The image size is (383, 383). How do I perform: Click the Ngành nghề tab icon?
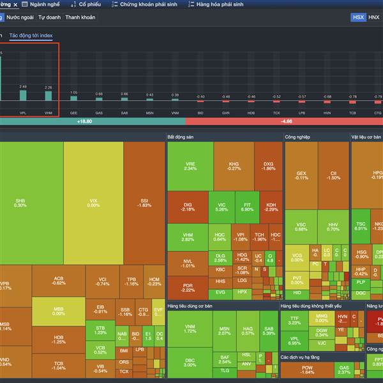pyautogui.click(x=25, y=4)
